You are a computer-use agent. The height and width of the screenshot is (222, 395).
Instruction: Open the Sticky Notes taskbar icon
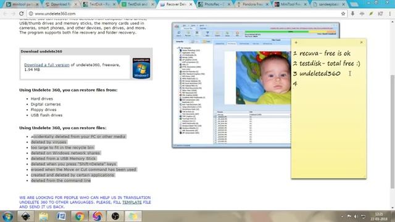tap(133, 216)
